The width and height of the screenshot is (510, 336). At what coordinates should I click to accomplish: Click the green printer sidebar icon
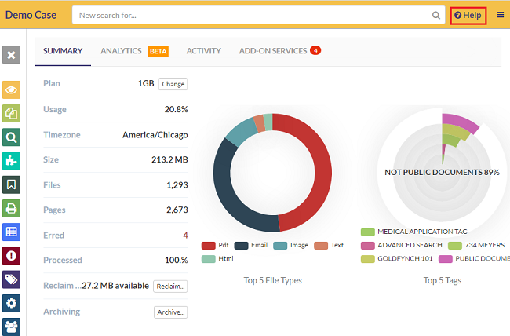pos(12,208)
